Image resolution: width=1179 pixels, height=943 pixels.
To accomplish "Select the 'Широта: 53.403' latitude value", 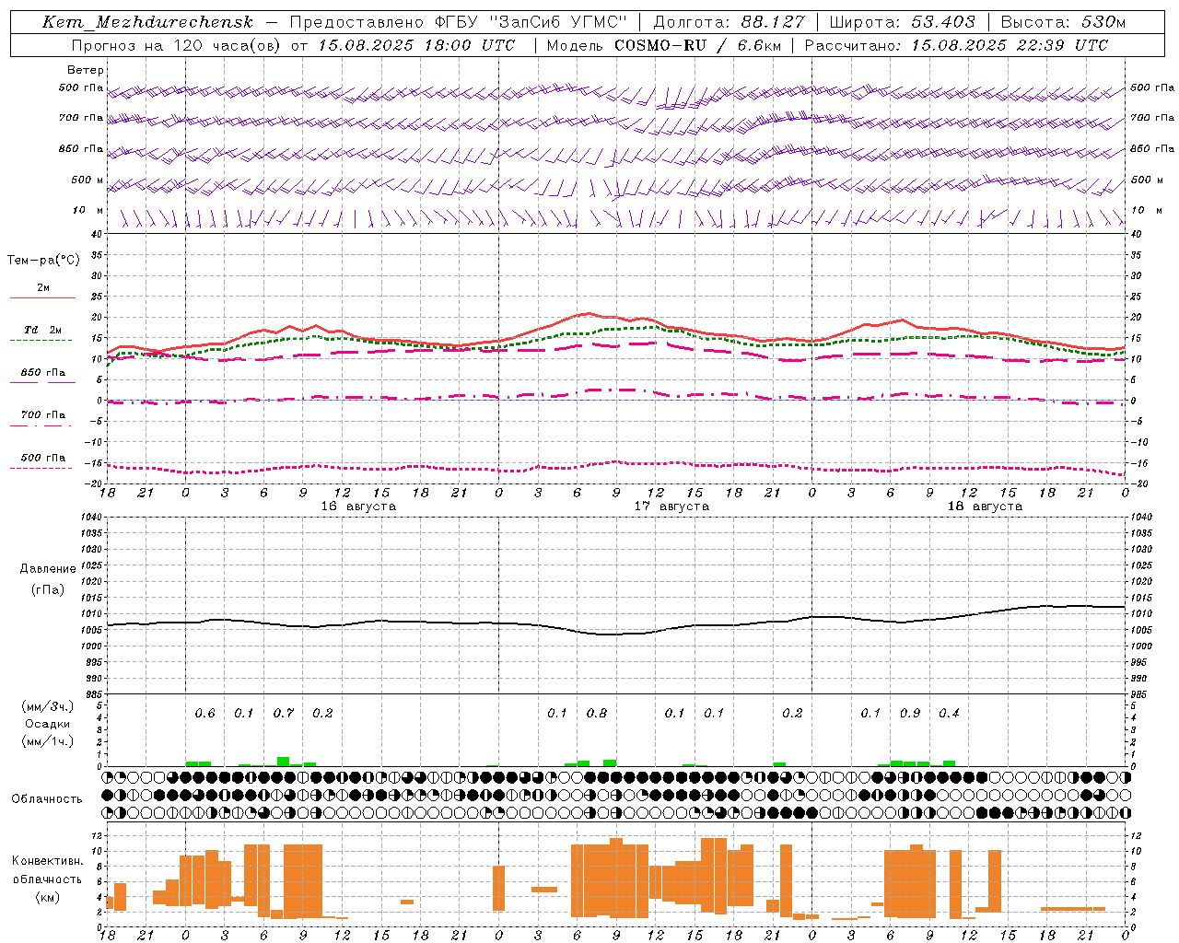I will coord(902,22).
